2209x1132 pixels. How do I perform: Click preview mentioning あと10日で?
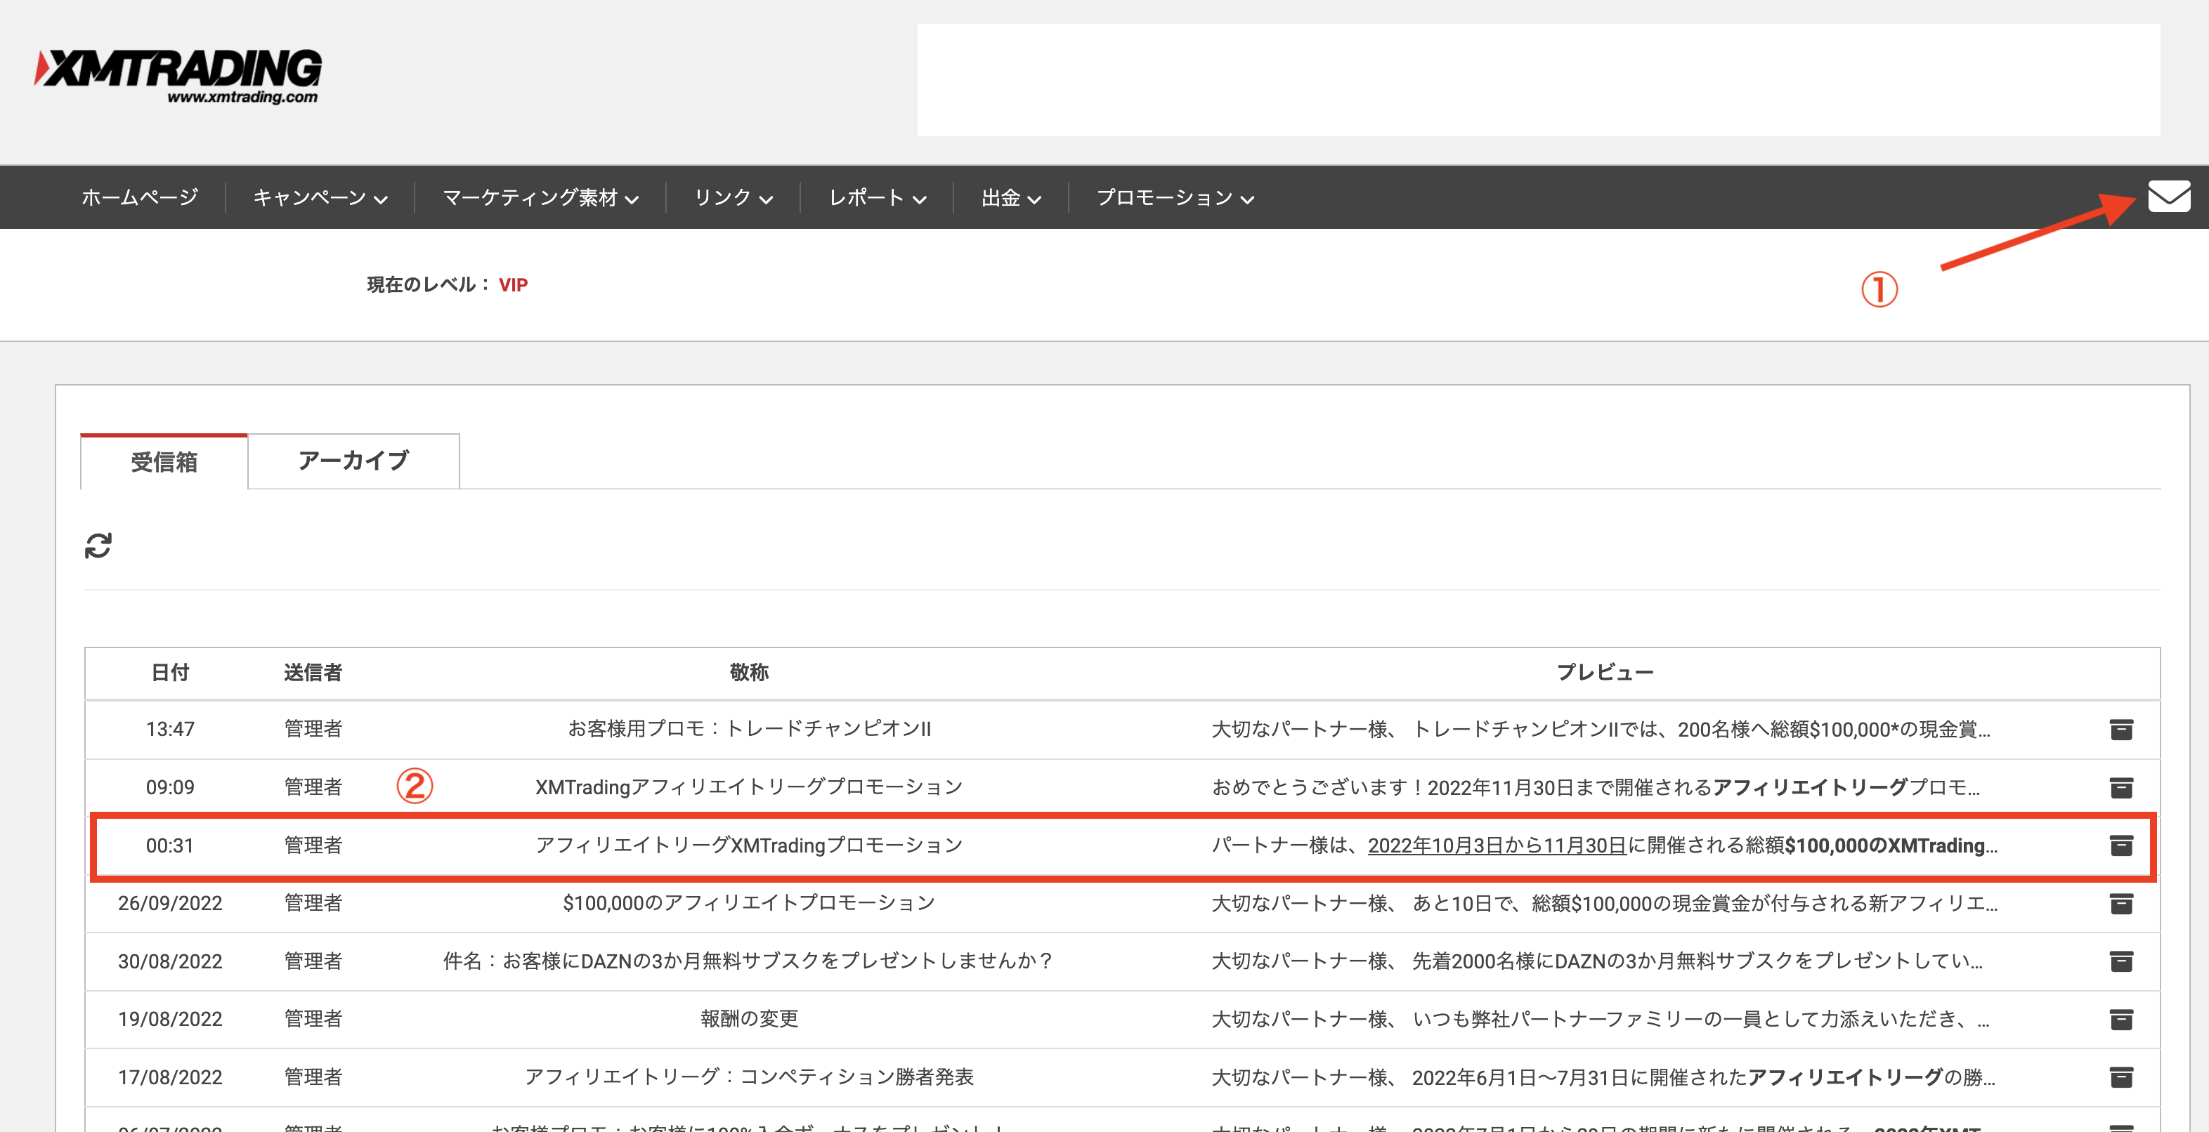(1605, 903)
